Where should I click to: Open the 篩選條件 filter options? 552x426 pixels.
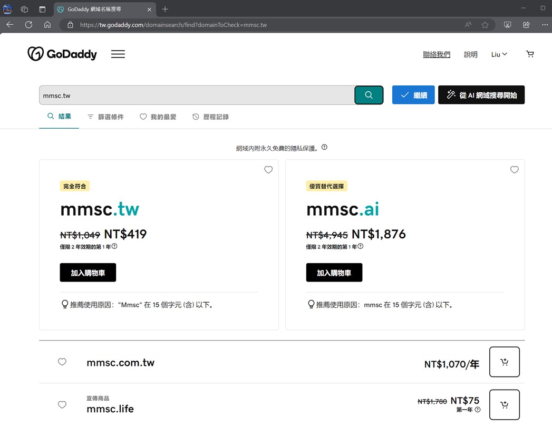(105, 117)
